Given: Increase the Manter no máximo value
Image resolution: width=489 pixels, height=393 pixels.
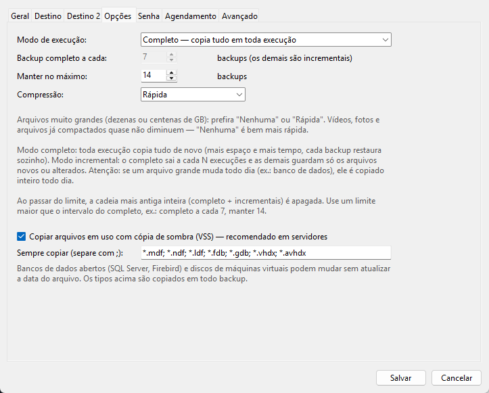Looking at the screenshot, I should click(172, 72).
